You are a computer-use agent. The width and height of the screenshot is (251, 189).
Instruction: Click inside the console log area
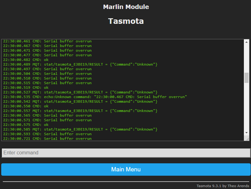(124, 90)
